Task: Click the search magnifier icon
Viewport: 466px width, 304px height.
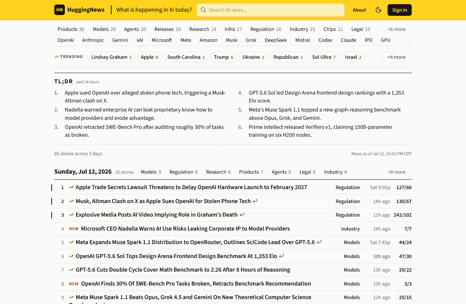Action: pos(203,10)
